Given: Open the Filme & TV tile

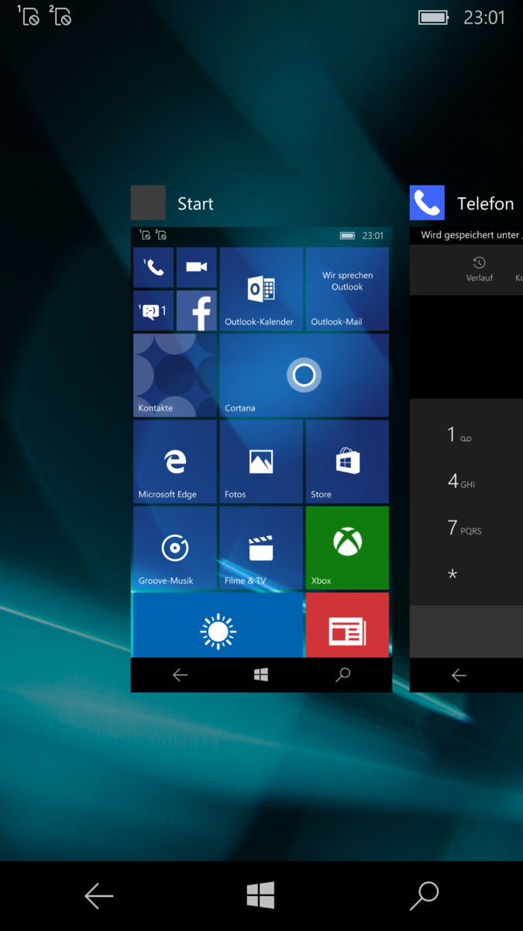Looking at the screenshot, I should [x=261, y=548].
